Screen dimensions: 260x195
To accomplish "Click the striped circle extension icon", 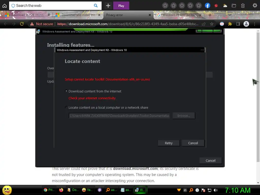I will point(222,24).
